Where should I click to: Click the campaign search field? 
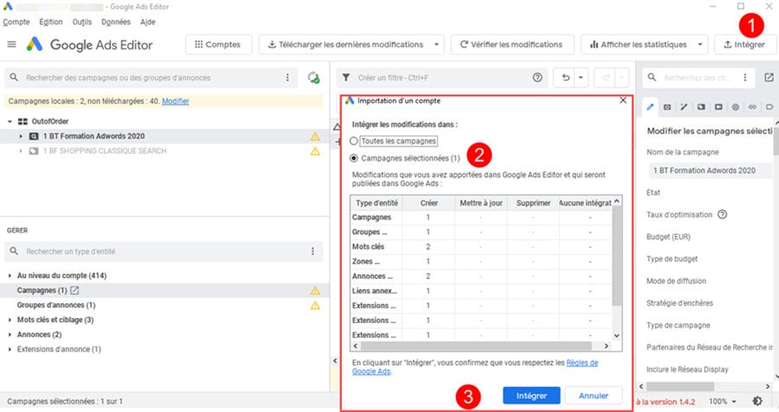point(149,78)
